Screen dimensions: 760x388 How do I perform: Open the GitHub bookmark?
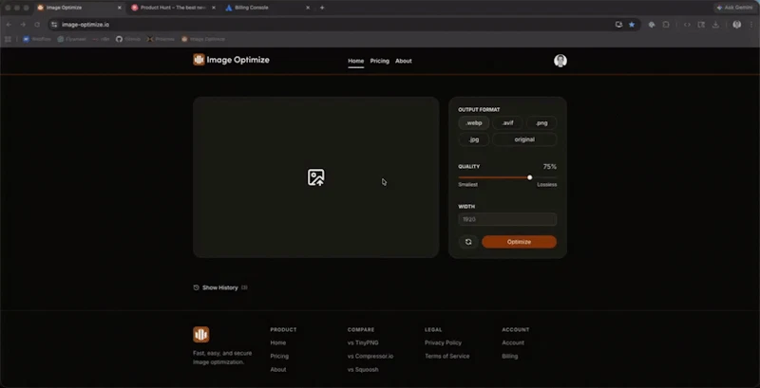click(128, 39)
